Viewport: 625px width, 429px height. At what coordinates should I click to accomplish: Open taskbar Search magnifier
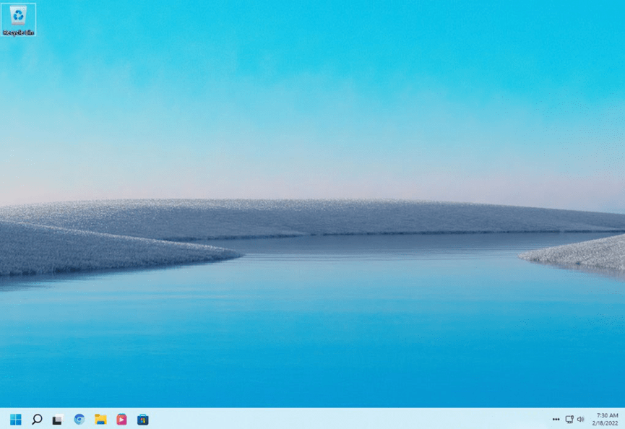(37, 419)
